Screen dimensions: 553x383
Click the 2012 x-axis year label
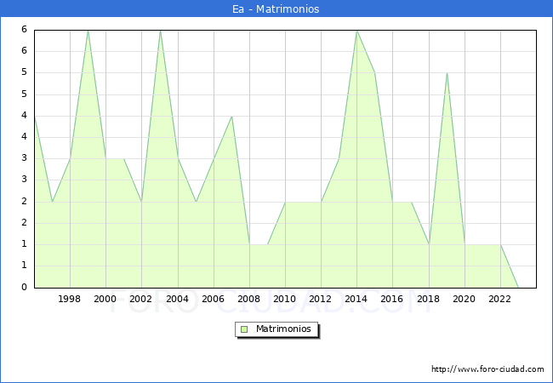pos(321,299)
